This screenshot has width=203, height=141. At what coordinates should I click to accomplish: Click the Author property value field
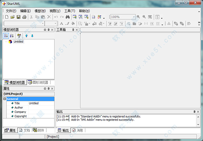pos(41,108)
